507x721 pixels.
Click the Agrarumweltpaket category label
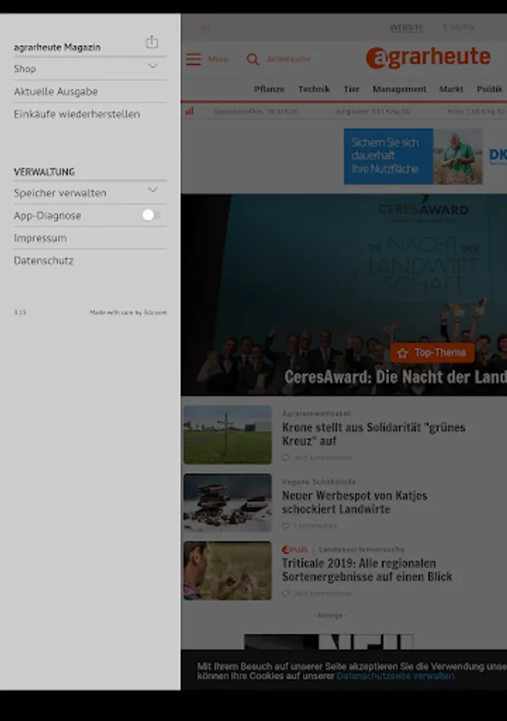(316, 413)
